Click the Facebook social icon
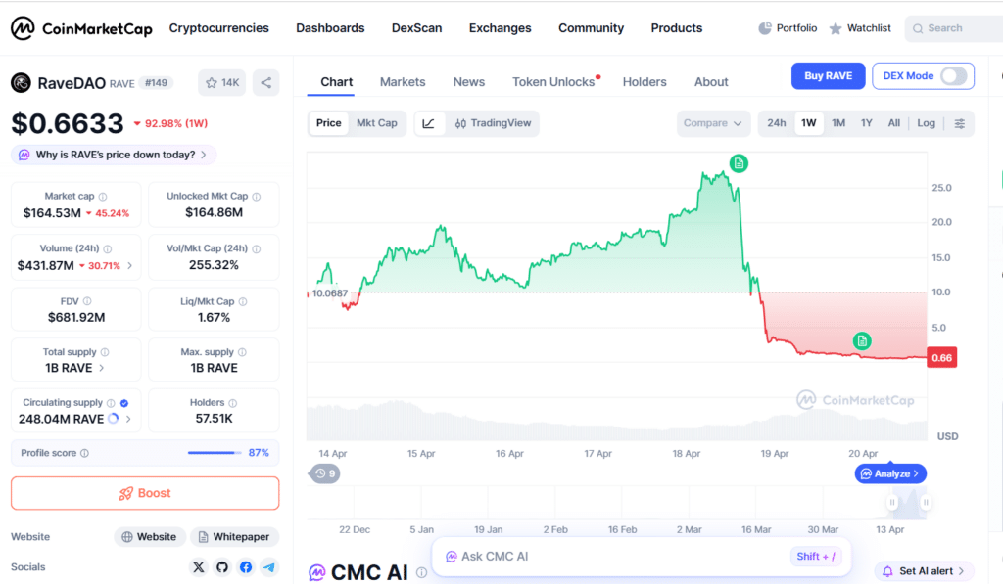Image resolution: width=1003 pixels, height=584 pixels. click(245, 567)
